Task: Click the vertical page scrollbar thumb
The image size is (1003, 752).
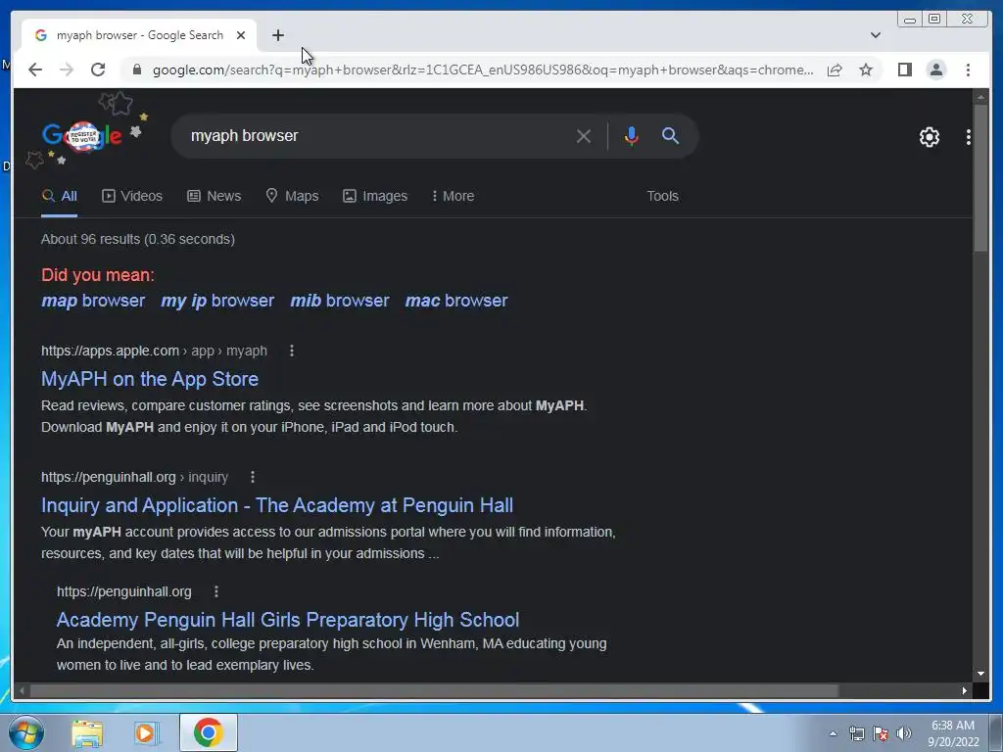Action: pos(980,178)
